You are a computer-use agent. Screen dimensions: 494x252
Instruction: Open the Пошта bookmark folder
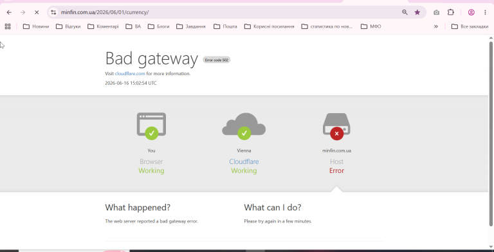tap(225, 26)
